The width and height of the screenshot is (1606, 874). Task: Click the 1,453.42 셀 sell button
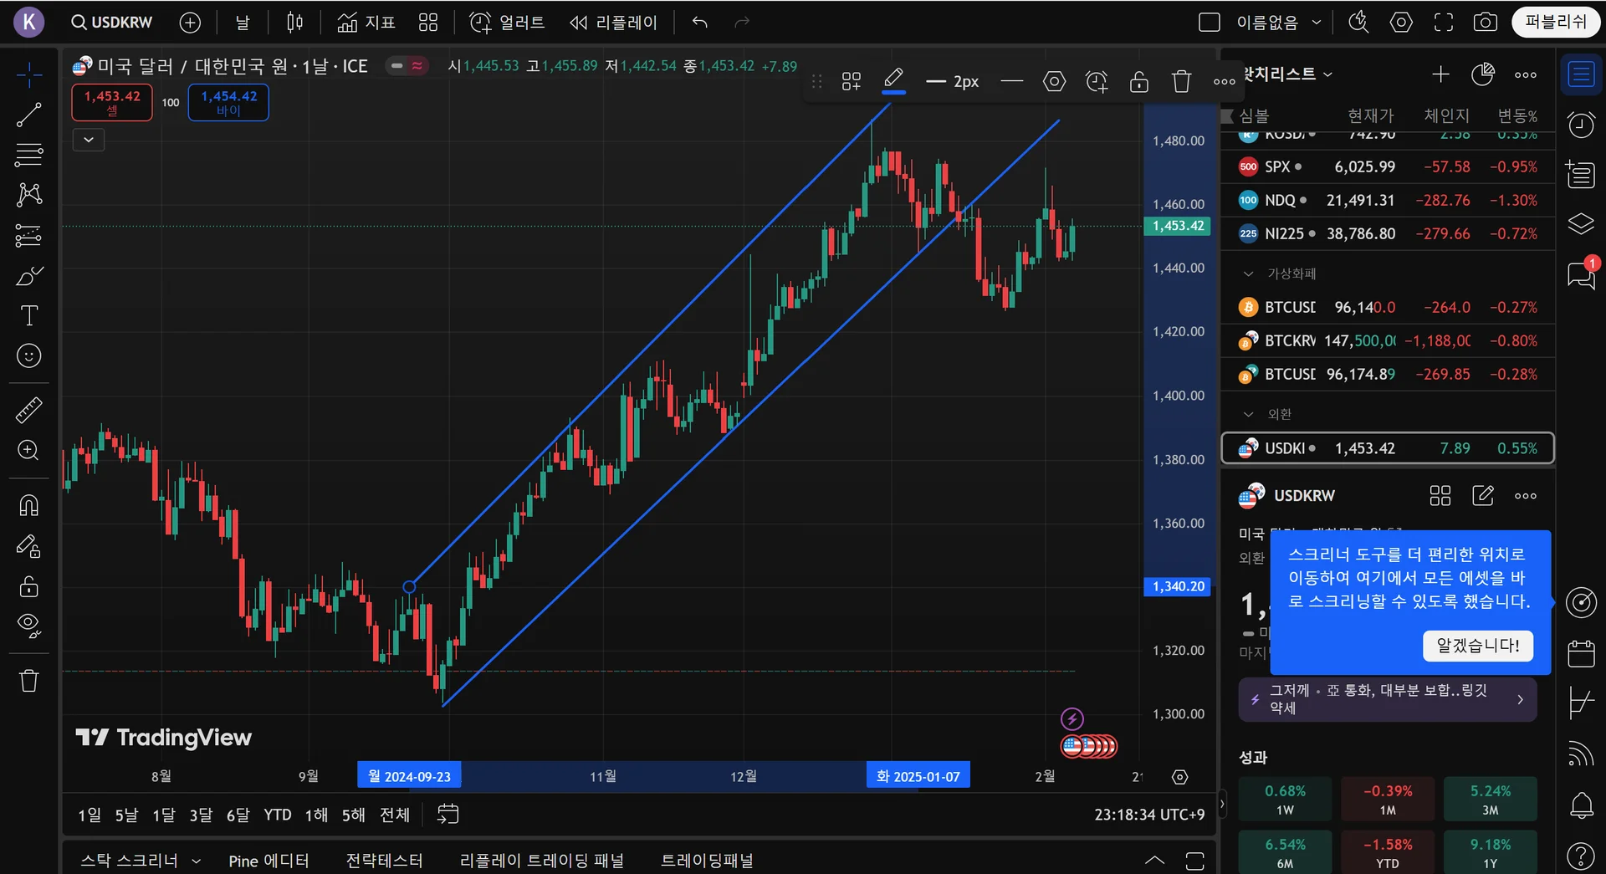(x=112, y=102)
